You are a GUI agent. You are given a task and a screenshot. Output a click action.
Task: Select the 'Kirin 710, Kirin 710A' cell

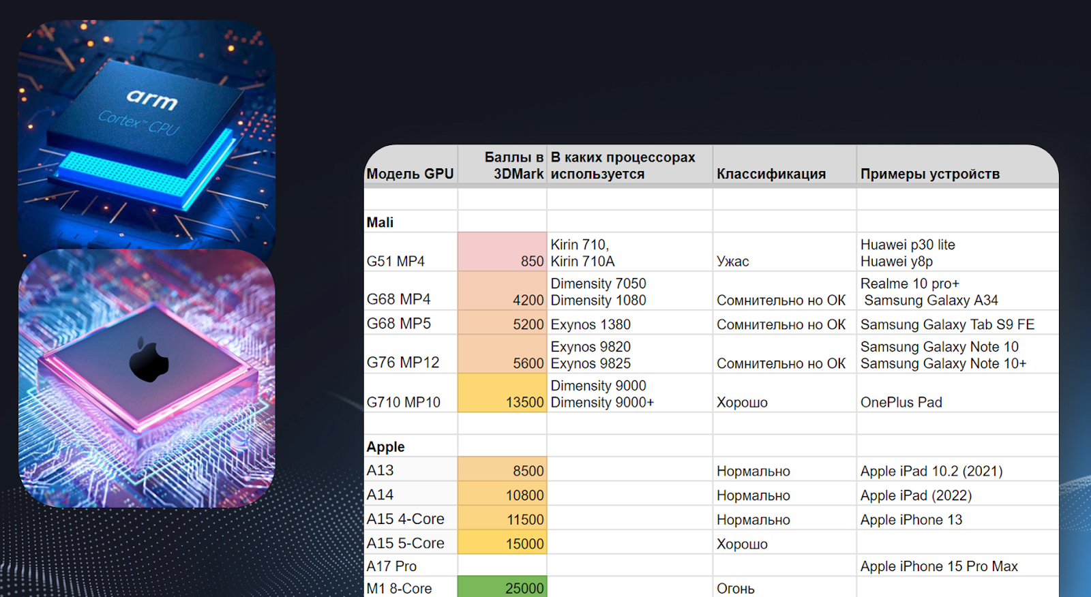pyautogui.click(x=629, y=252)
